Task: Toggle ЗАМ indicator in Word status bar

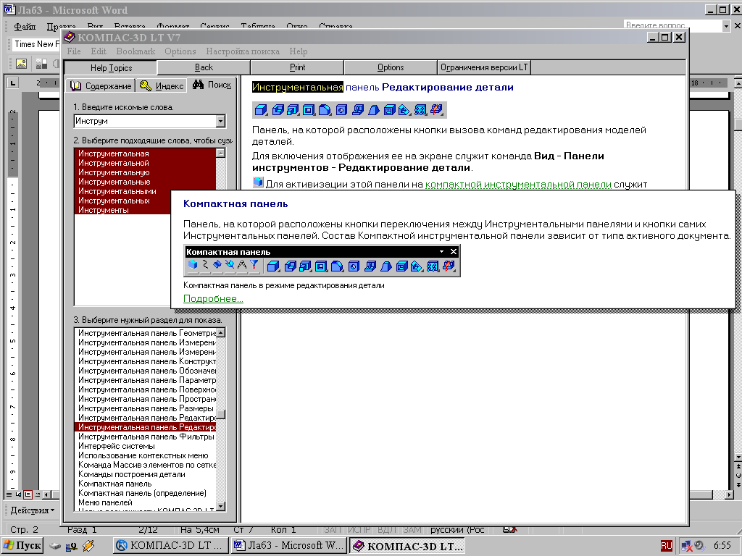Action: pos(412,530)
